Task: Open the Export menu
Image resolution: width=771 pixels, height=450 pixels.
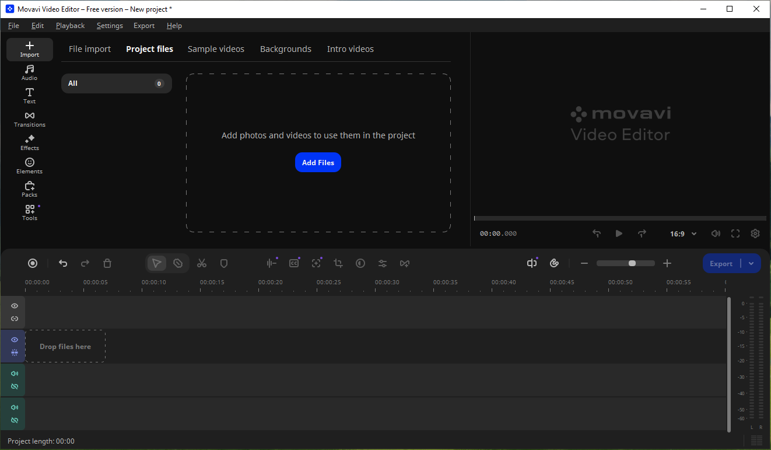Action: (144, 26)
